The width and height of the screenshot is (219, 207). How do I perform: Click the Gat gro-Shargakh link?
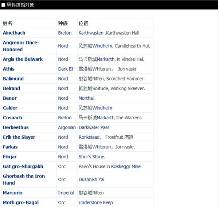pos(23,167)
